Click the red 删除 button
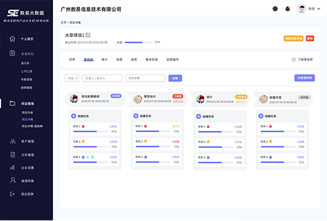Viewport: 327px width, 221px height. [310, 38]
